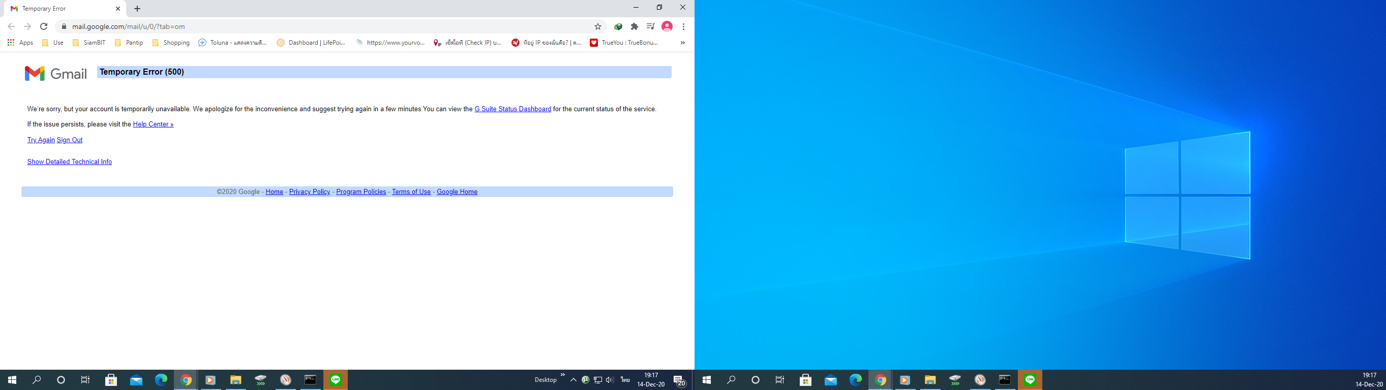Image resolution: width=1386 pixels, height=390 pixels.
Task: Open the Privacy Policy footer link
Action: pyautogui.click(x=309, y=192)
